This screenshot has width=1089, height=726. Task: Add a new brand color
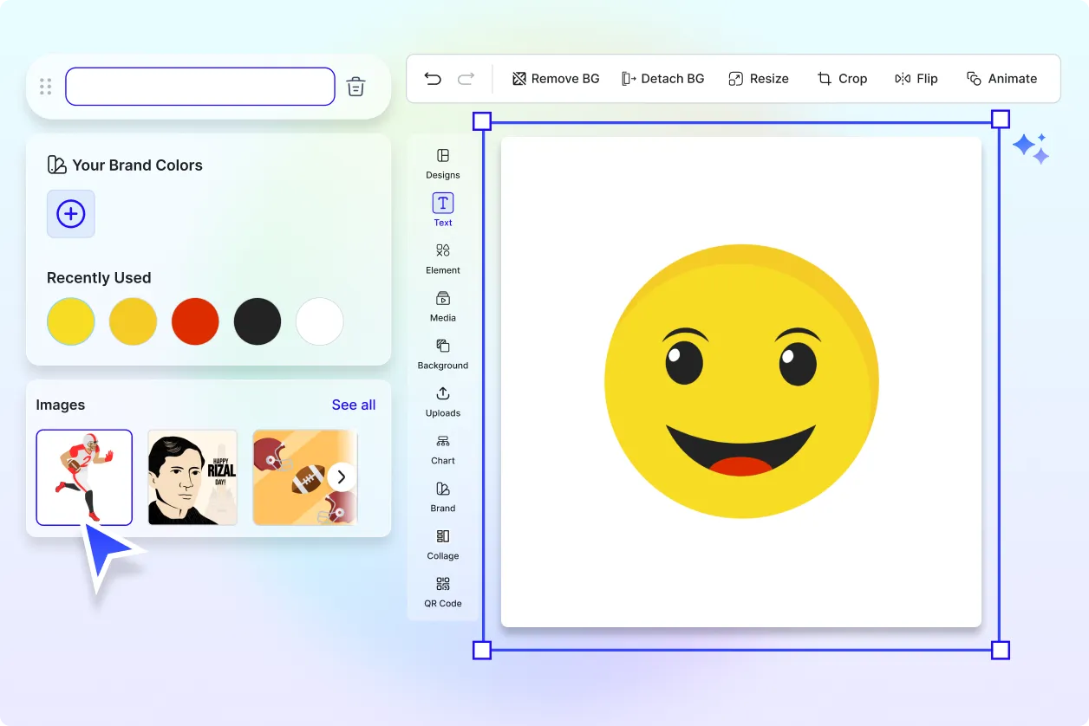[x=70, y=214]
